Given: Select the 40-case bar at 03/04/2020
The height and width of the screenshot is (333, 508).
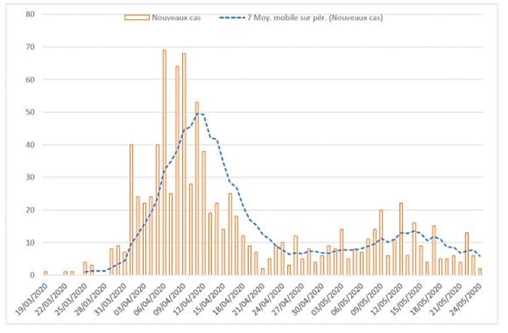Looking at the screenshot, I should (x=131, y=209).
